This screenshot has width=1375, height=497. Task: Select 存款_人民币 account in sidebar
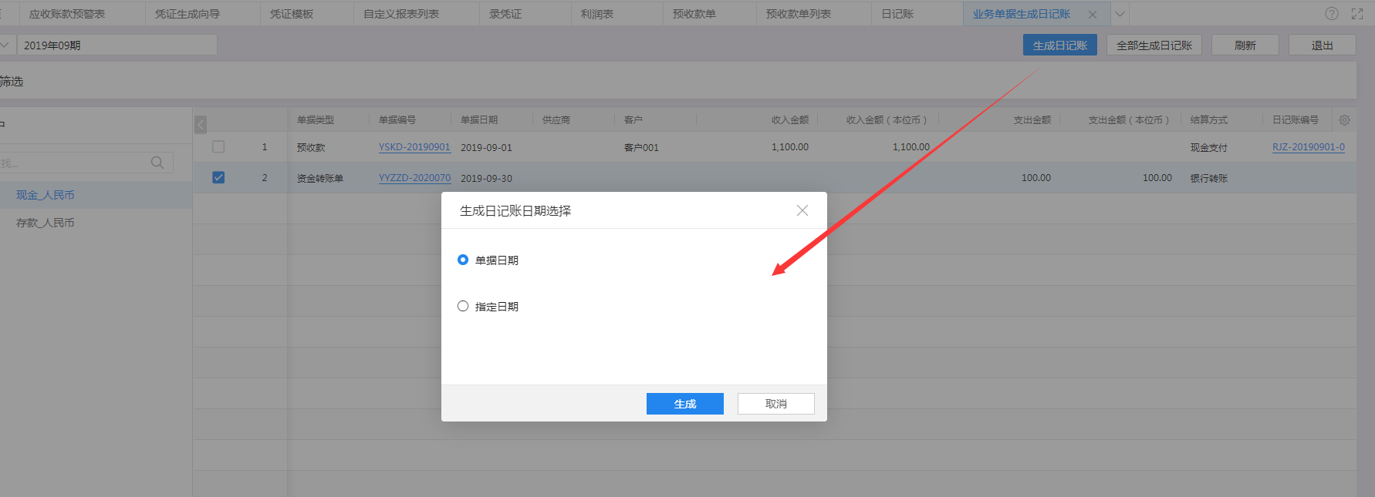[46, 223]
